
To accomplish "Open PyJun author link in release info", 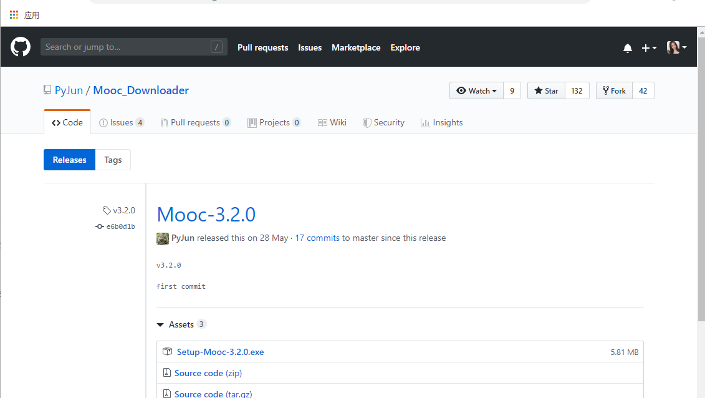I will pos(183,238).
